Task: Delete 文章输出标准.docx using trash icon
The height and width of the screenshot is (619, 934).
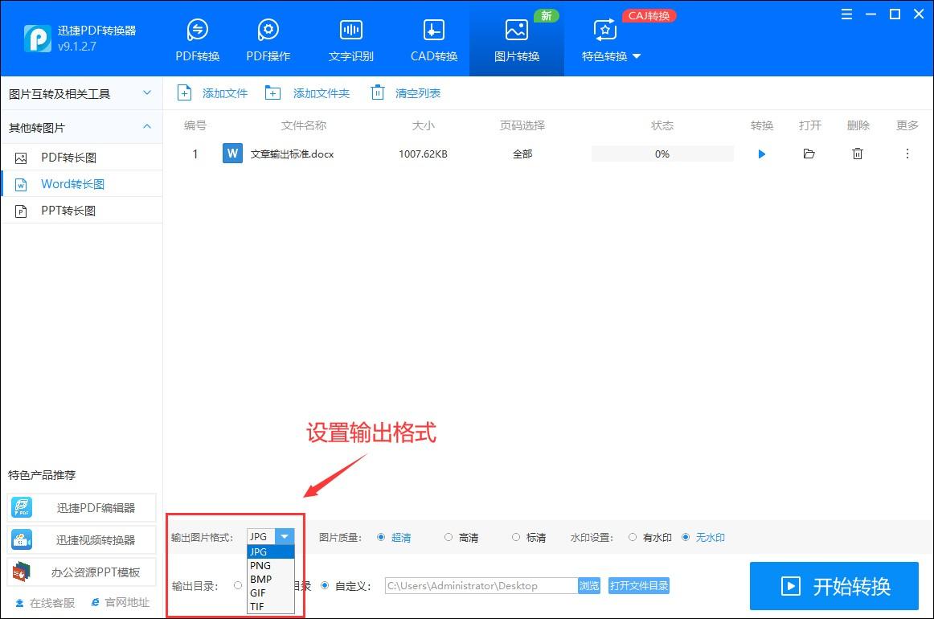Action: click(858, 153)
